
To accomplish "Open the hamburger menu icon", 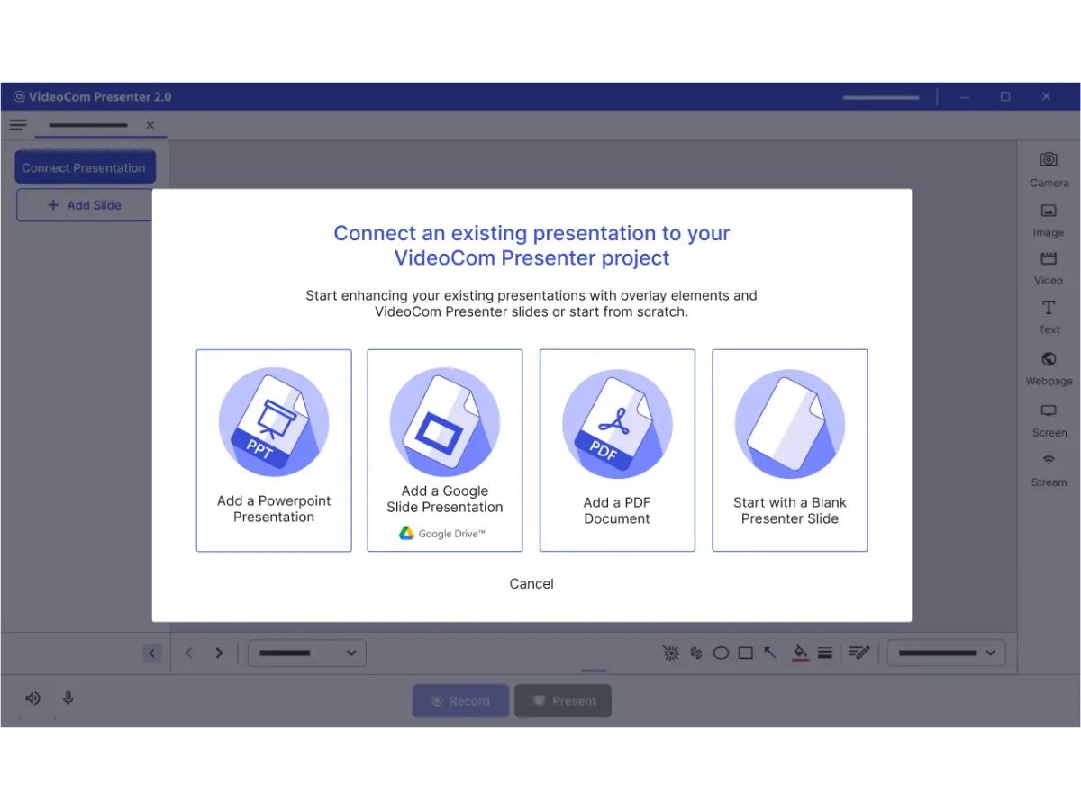I will tap(18, 125).
